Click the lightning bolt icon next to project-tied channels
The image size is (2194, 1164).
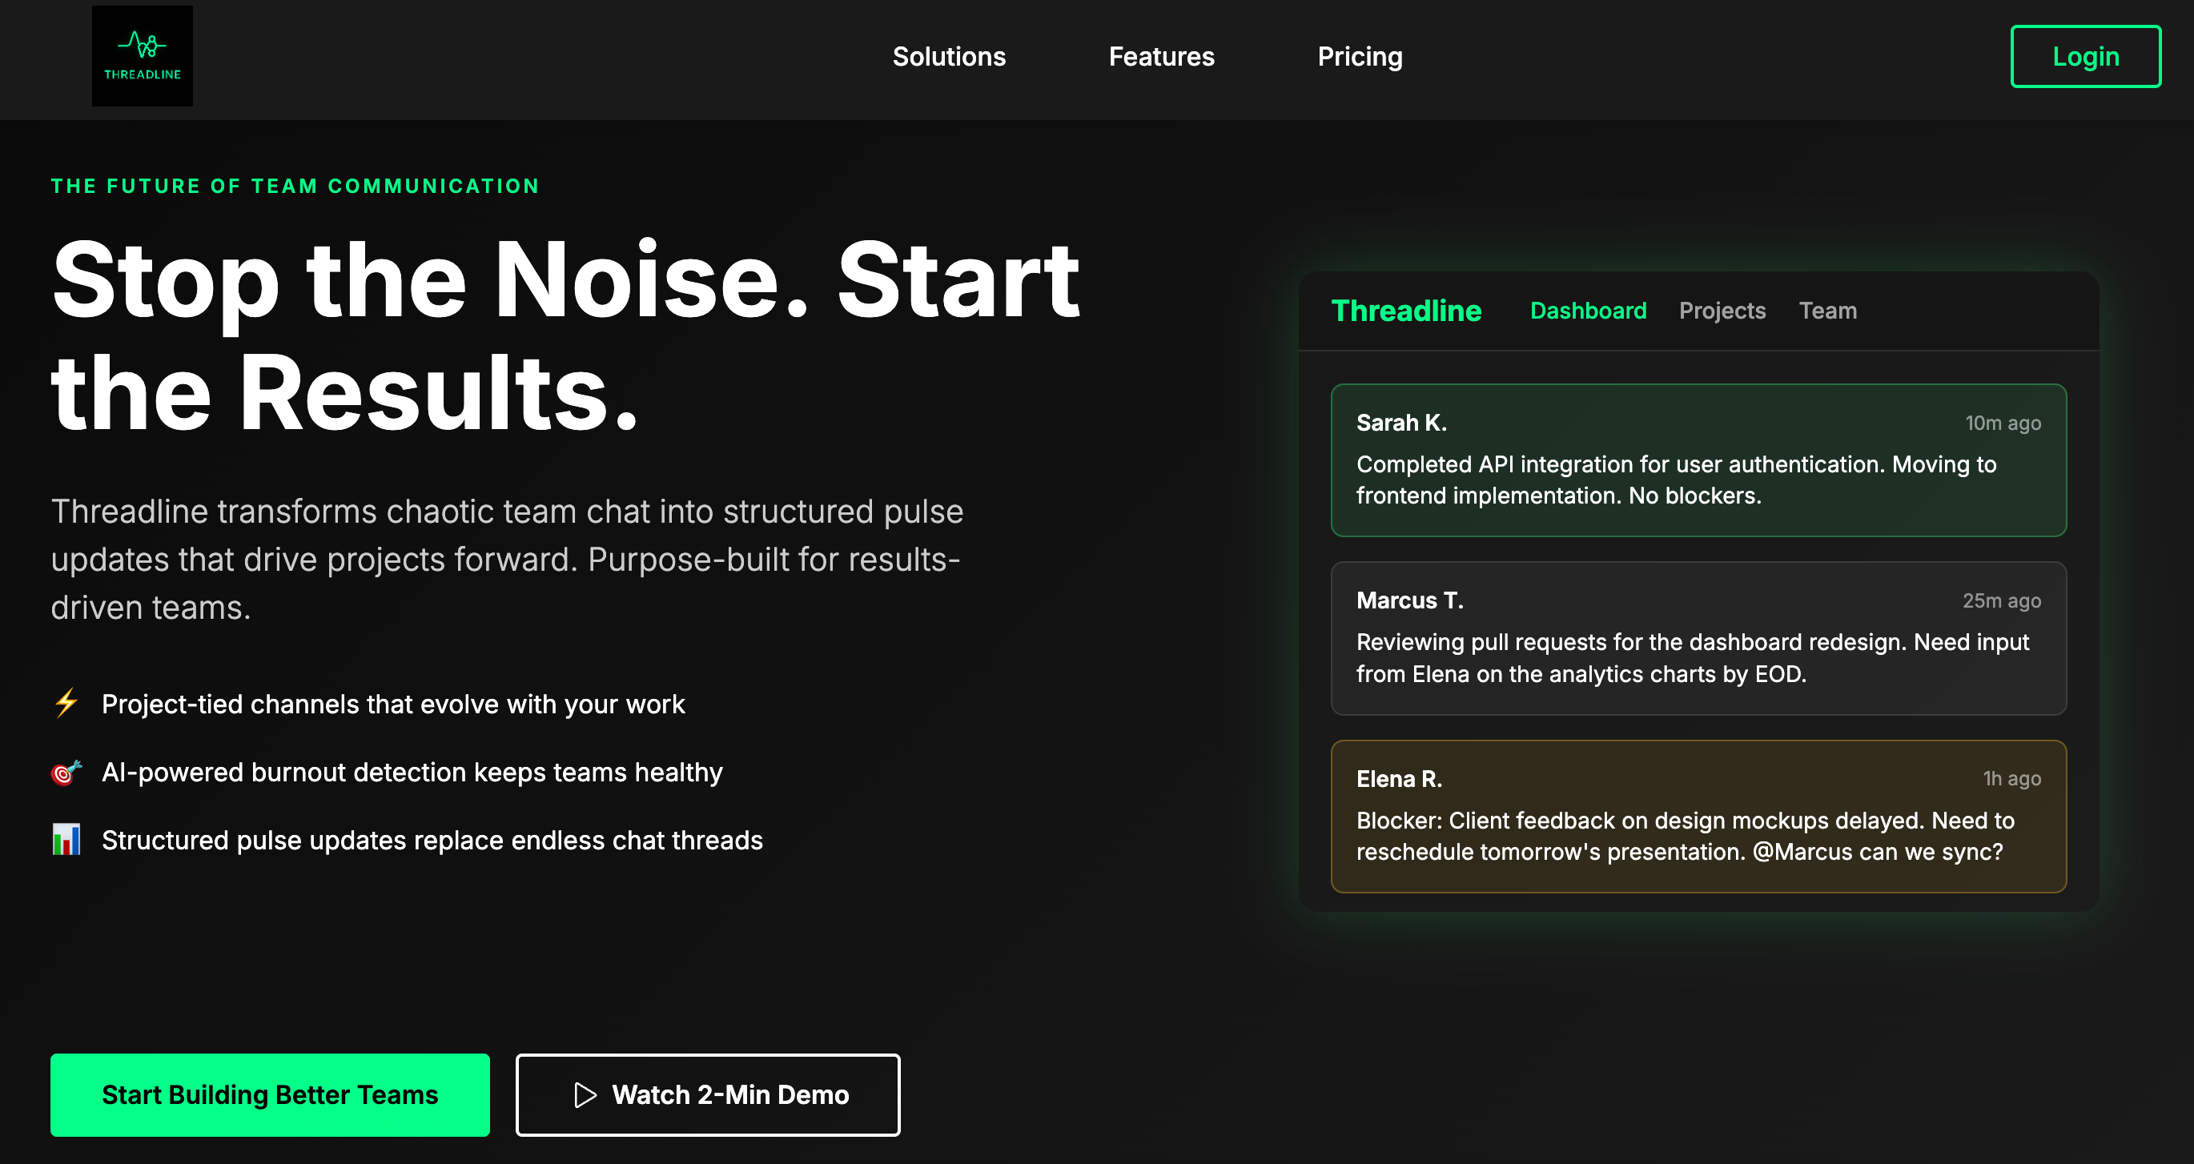point(66,704)
